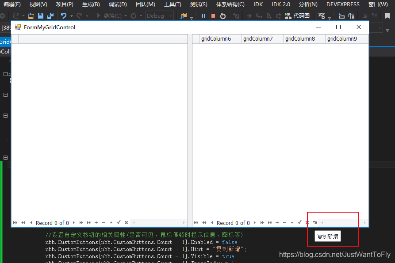Screen dimensions: 395x263
Task: Click the append (+) button in the right grid navigator
Action: tap(277, 222)
